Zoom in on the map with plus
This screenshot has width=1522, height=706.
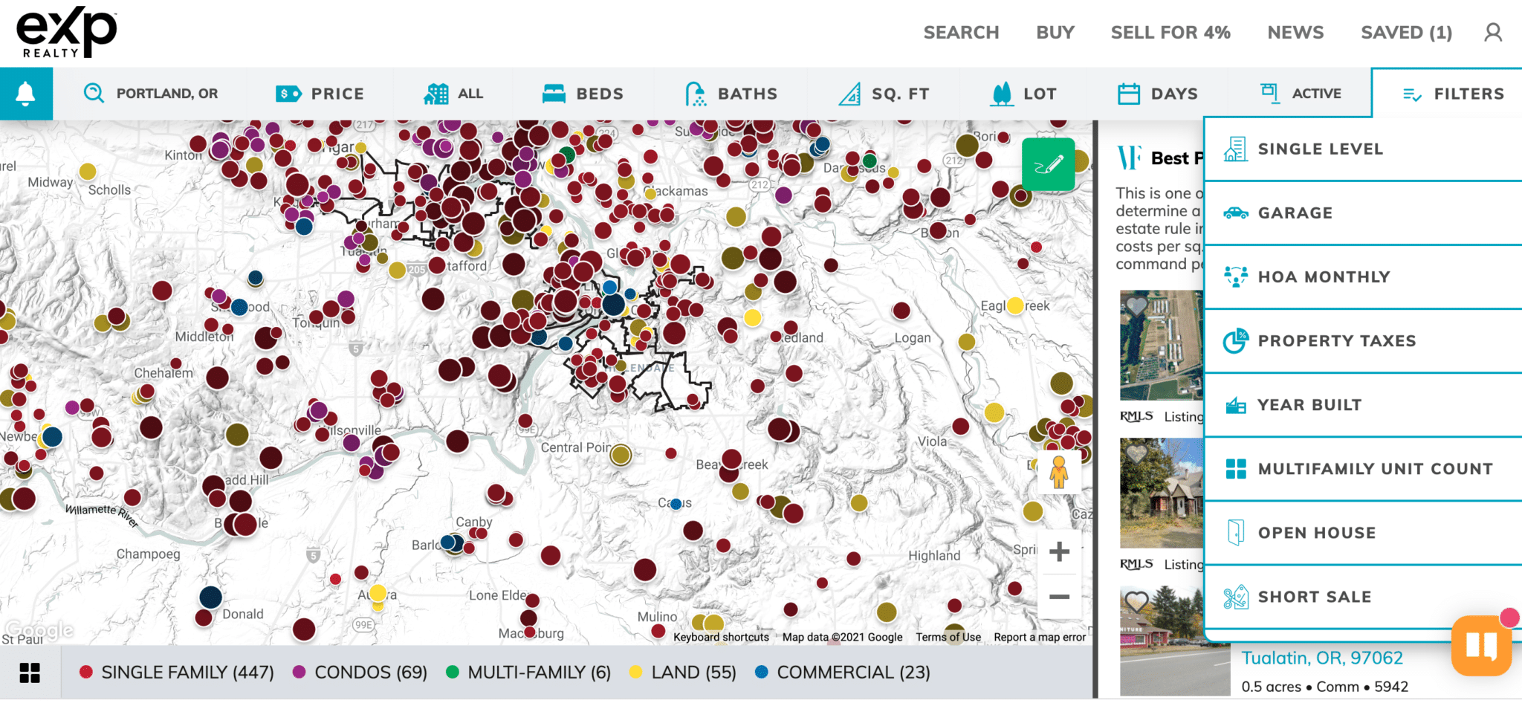coord(1059,551)
